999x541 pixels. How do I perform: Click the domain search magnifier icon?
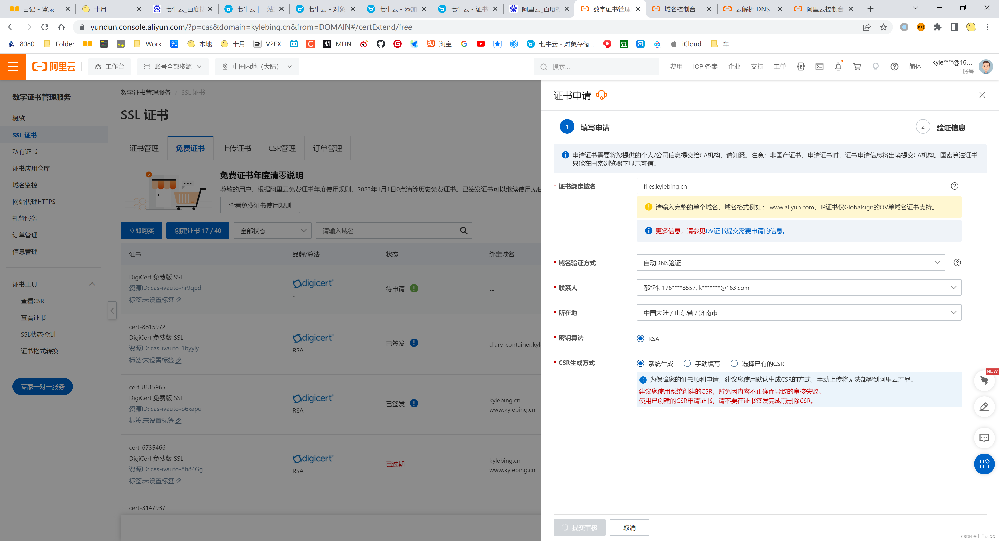[x=463, y=231]
